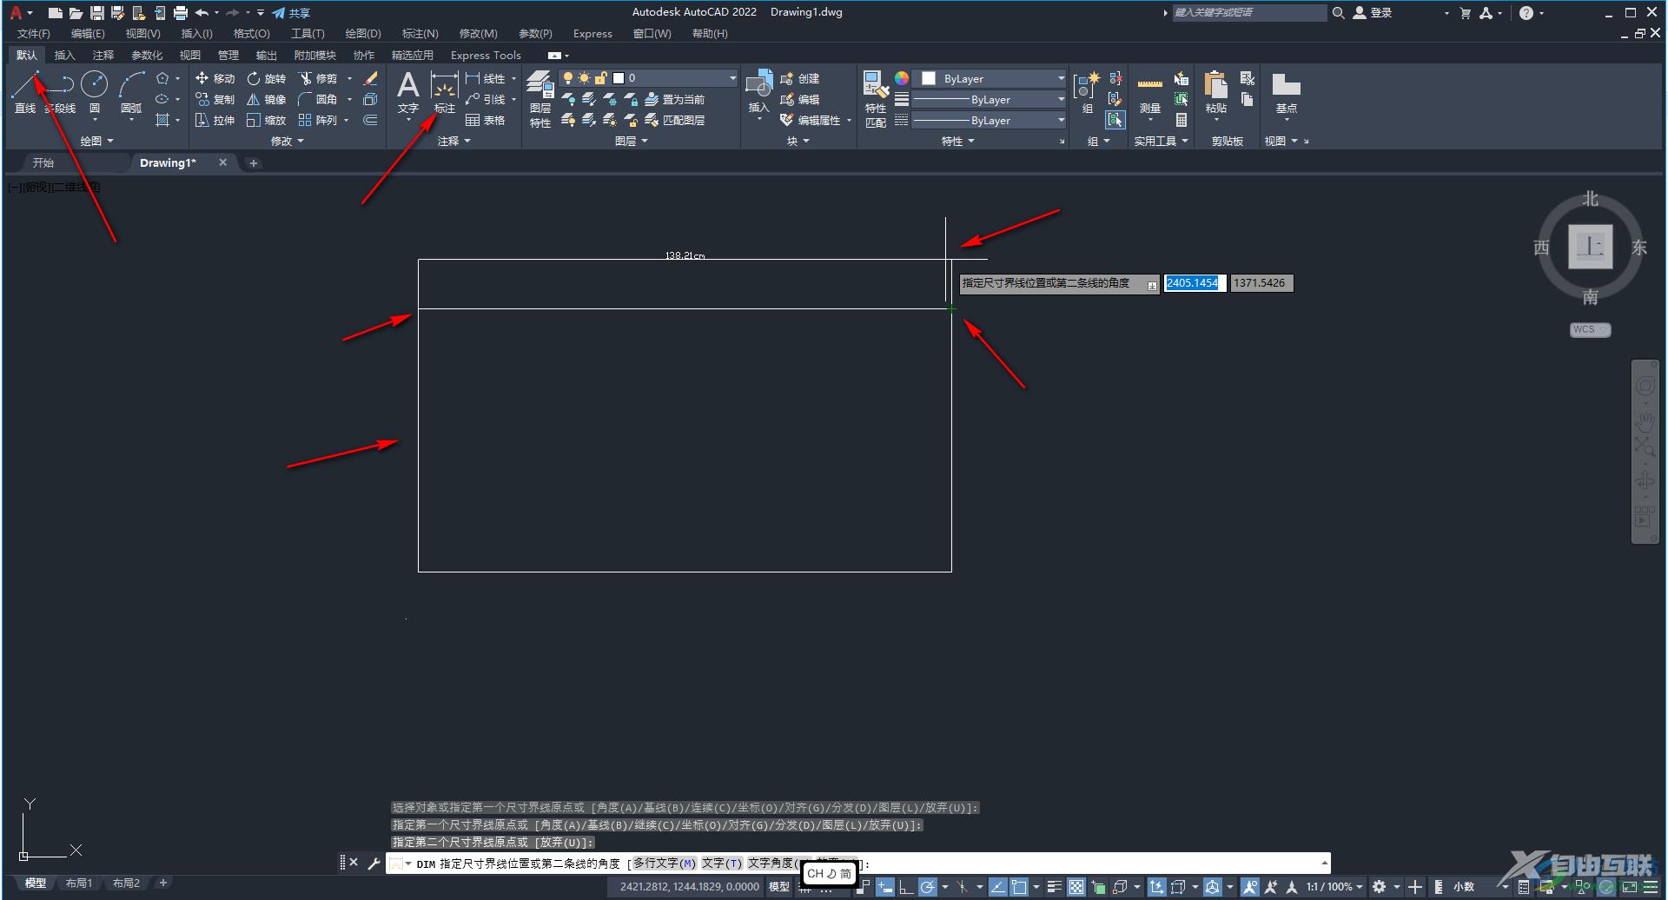The height and width of the screenshot is (900, 1668).
Task: Open the 修改(M) menu
Action: coord(478,34)
